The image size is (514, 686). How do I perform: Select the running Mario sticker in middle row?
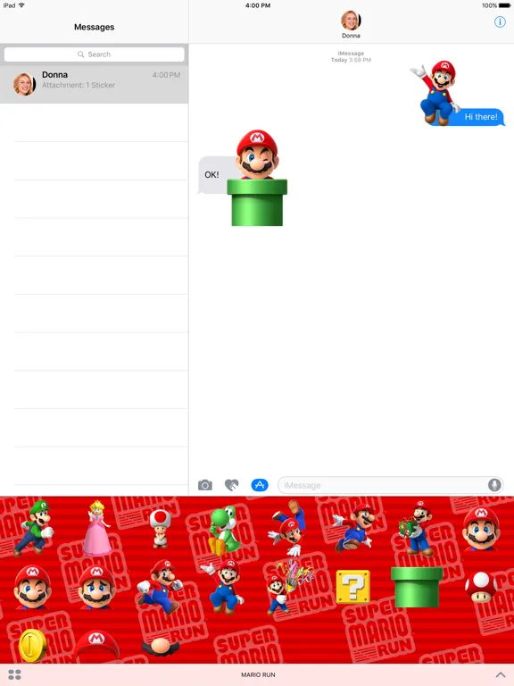[x=160, y=586]
